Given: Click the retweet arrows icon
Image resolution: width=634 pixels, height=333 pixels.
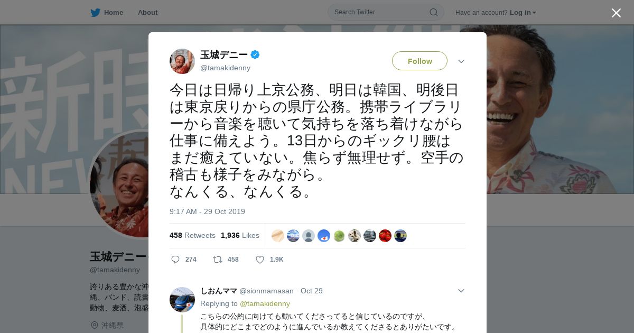Looking at the screenshot, I should tap(217, 260).
